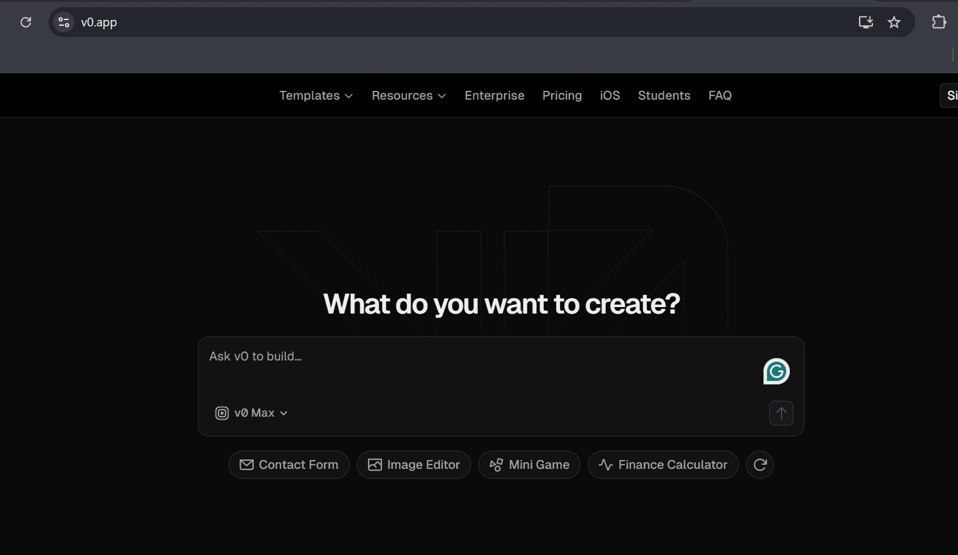Image resolution: width=958 pixels, height=555 pixels.
Task: Choose the Image Editor suggestion
Action: click(x=414, y=465)
